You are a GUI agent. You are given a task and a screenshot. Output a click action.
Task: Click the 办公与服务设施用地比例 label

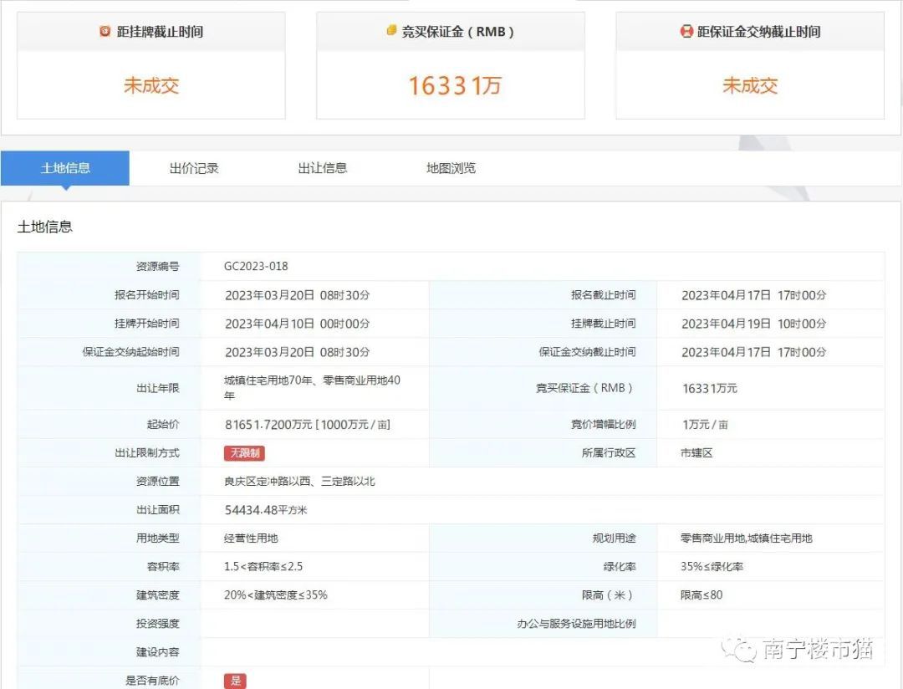point(576,623)
